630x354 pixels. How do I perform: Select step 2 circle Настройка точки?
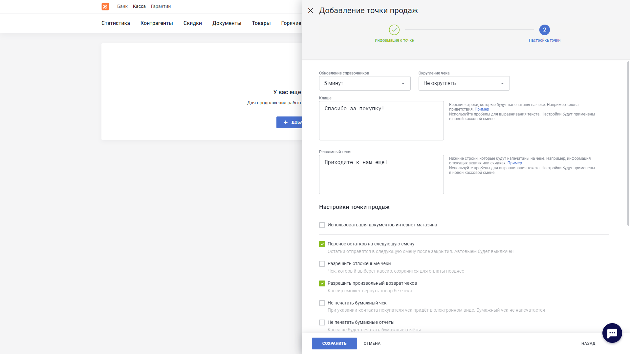click(x=544, y=30)
